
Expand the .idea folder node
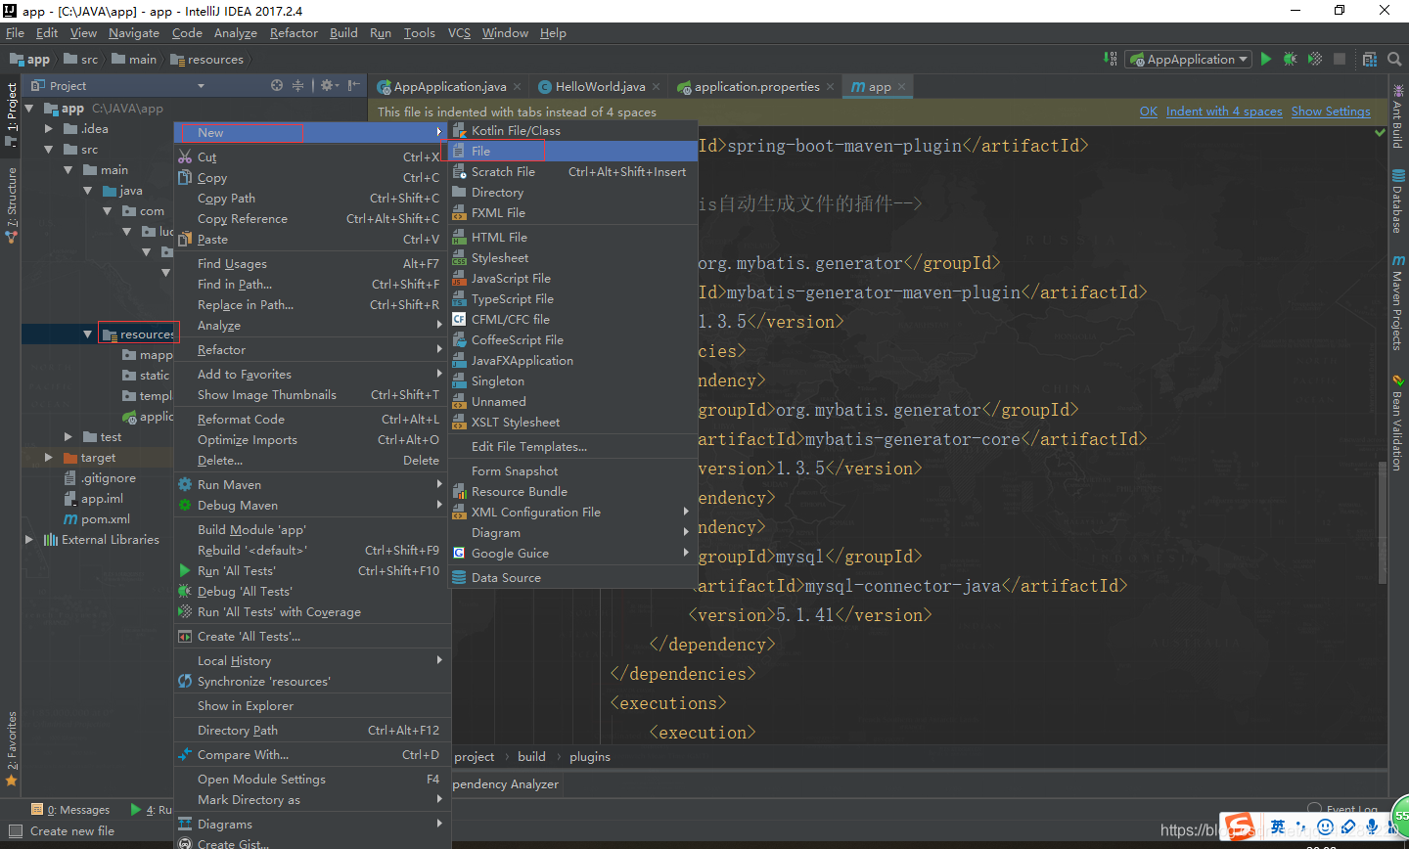[x=48, y=128]
